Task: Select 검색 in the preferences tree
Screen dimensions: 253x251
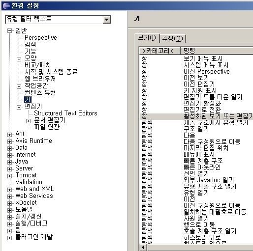Action: [31, 44]
